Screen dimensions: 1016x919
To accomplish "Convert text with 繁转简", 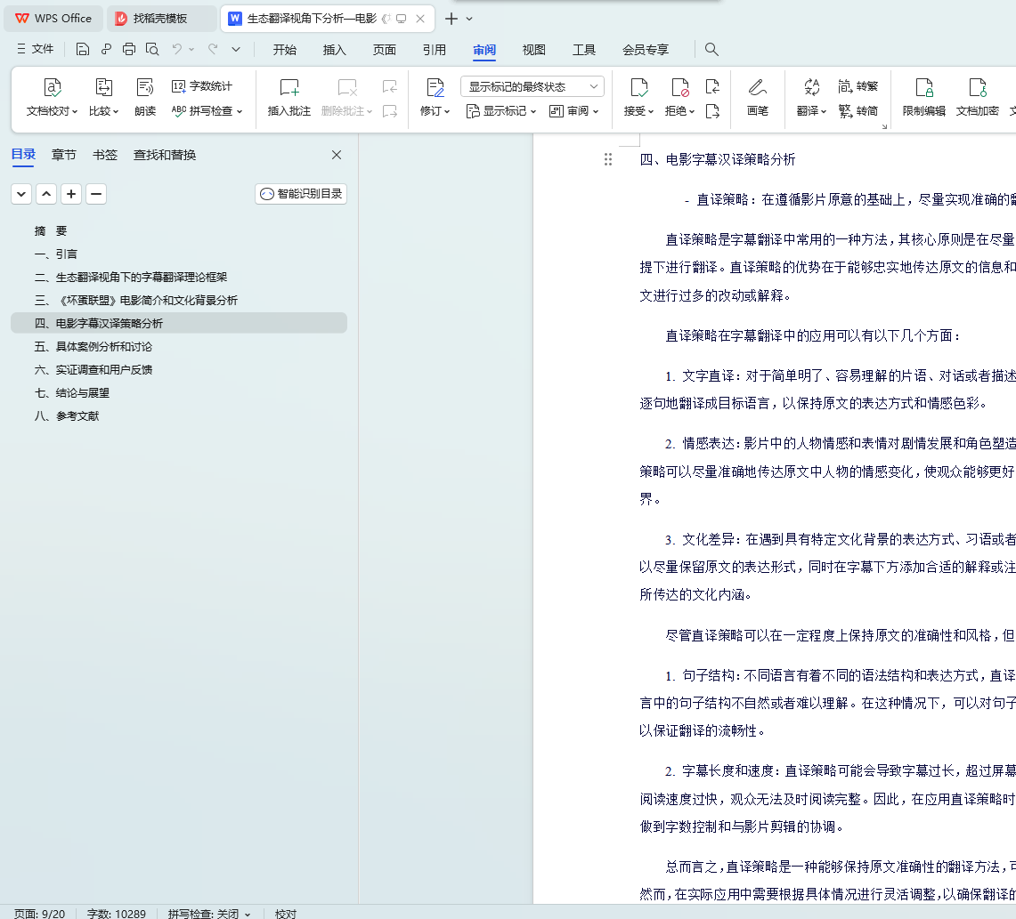I will tap(858, 111).
